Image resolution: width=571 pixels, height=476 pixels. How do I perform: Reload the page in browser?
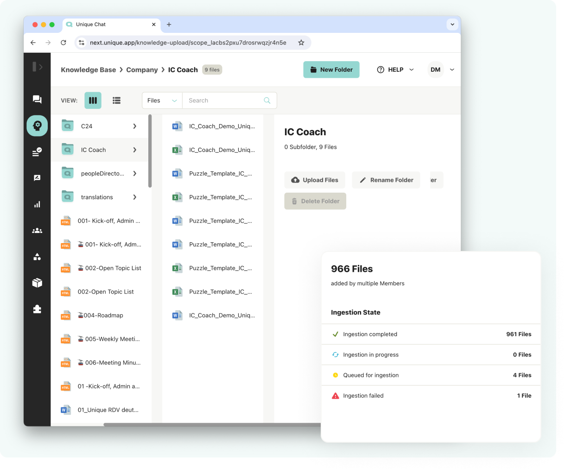(63, 43)
